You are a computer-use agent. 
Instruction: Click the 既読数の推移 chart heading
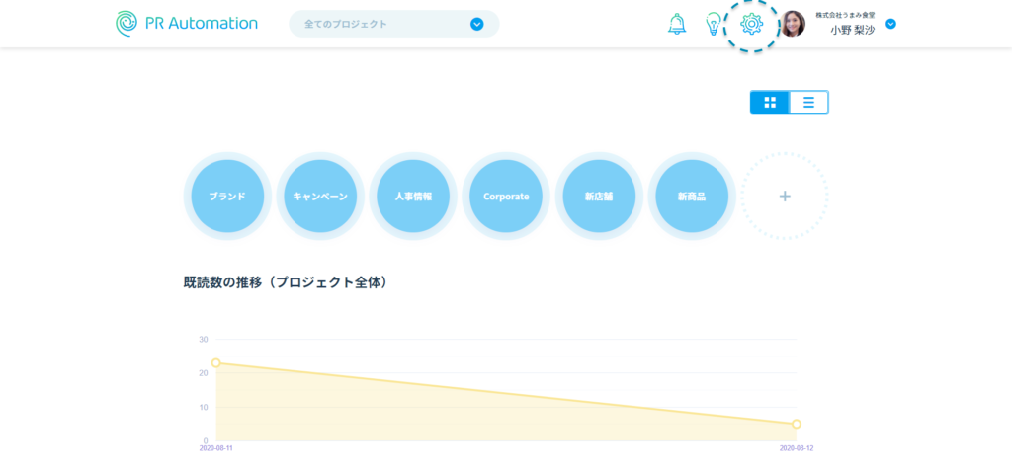click(288, 282)
